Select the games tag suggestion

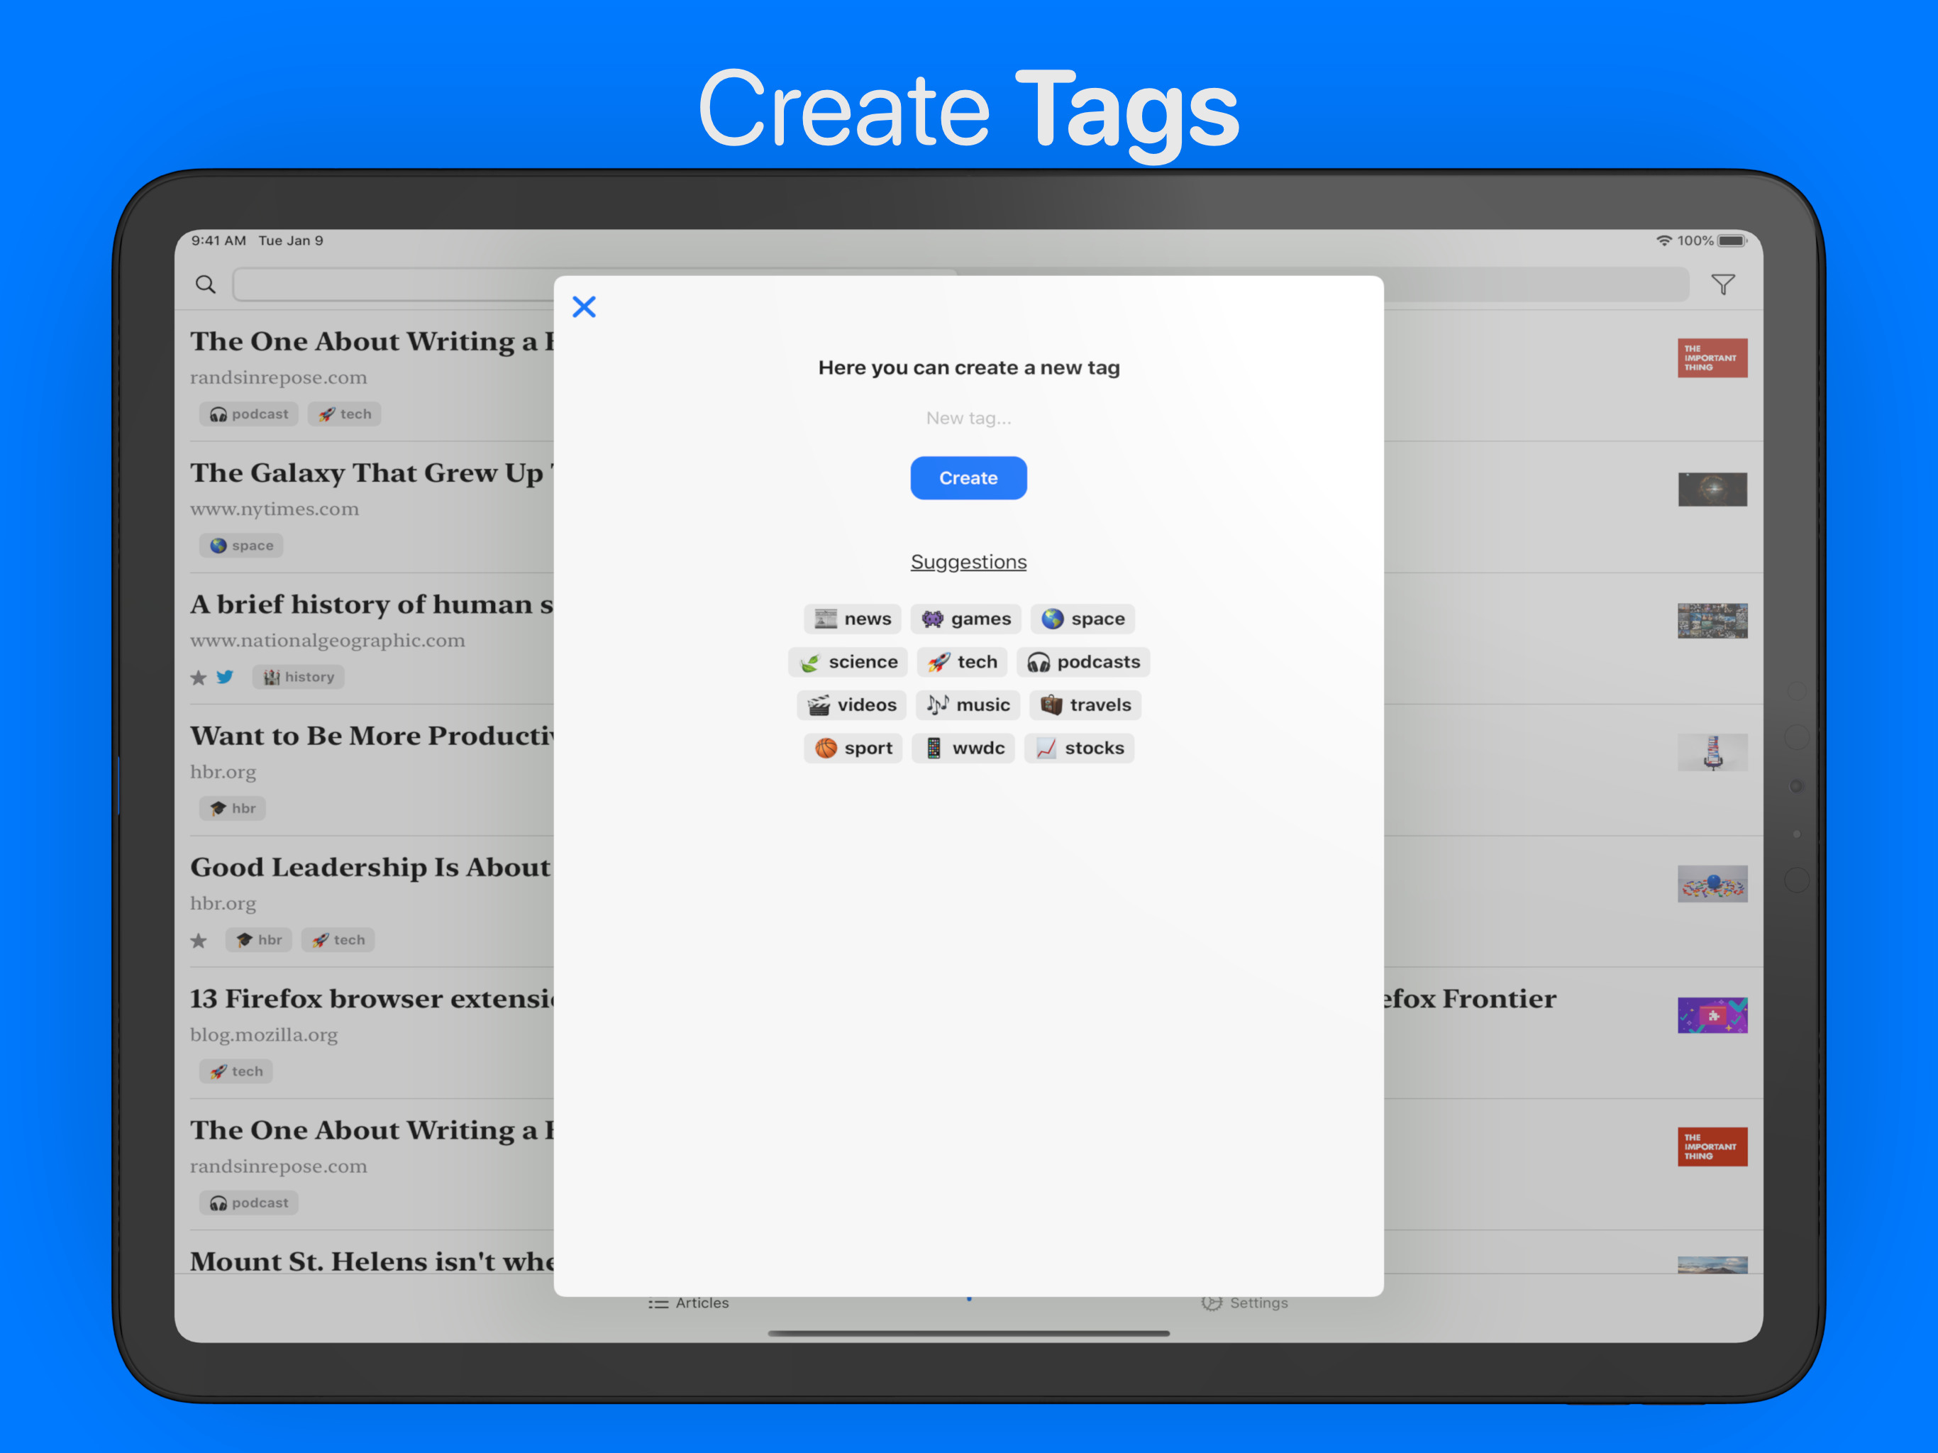point(965,619)
